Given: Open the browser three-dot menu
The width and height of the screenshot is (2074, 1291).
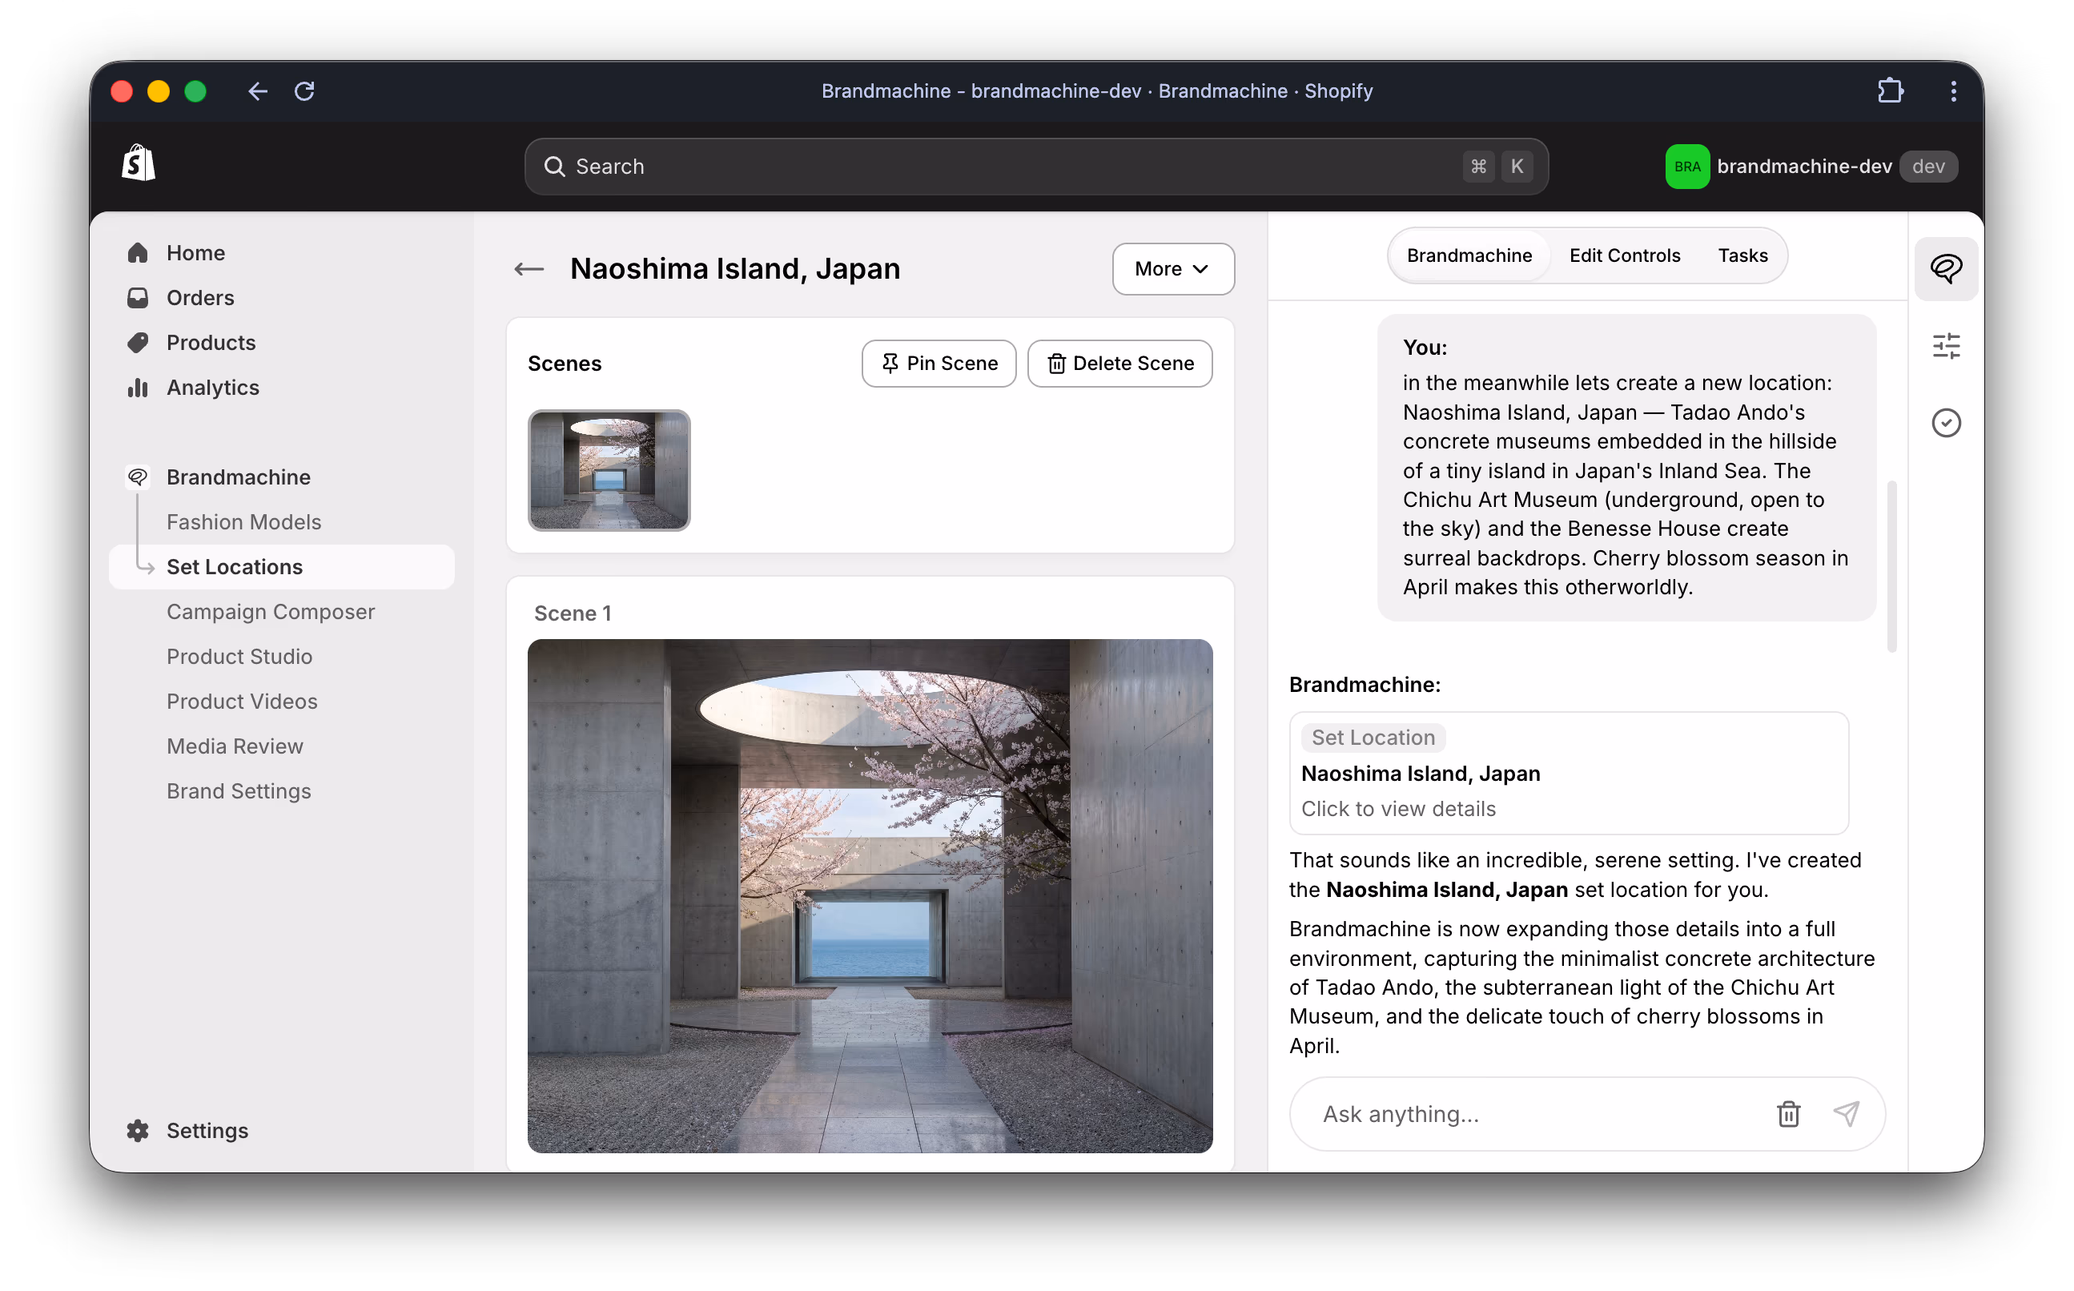Looking at the screenshot, I should pos(1953,90).
